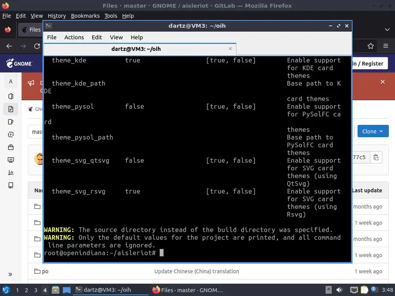This screenshot has width=395, height=296.
Task: Switch to workspace 4
Action: [45, 290]
